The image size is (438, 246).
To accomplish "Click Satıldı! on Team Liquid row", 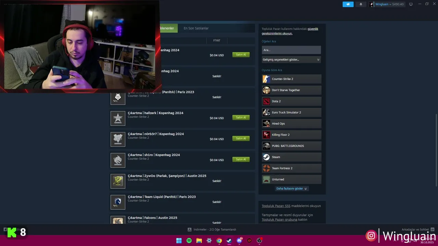I will tap(217, 202).
